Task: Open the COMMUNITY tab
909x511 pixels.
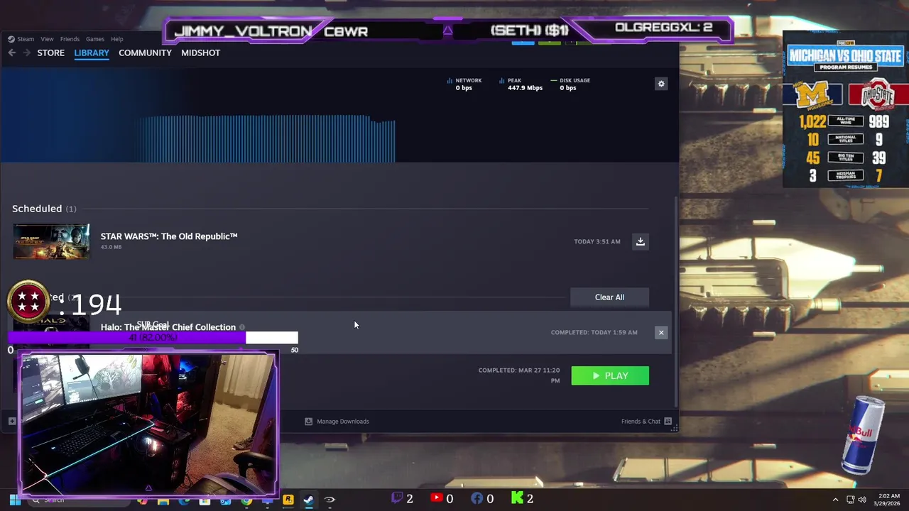Action: click(x=145, y=53)
